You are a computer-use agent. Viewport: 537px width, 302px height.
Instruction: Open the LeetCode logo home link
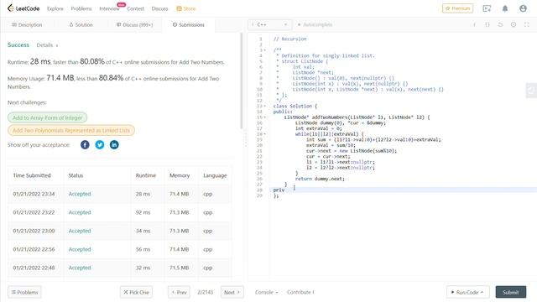pyautogui.click(x=23, y=8)
